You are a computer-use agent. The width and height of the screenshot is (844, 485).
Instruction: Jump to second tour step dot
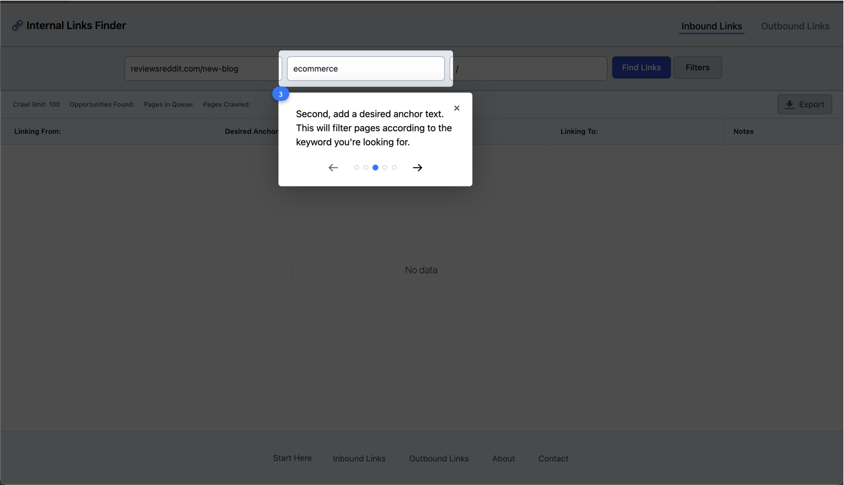pos(366,168)
